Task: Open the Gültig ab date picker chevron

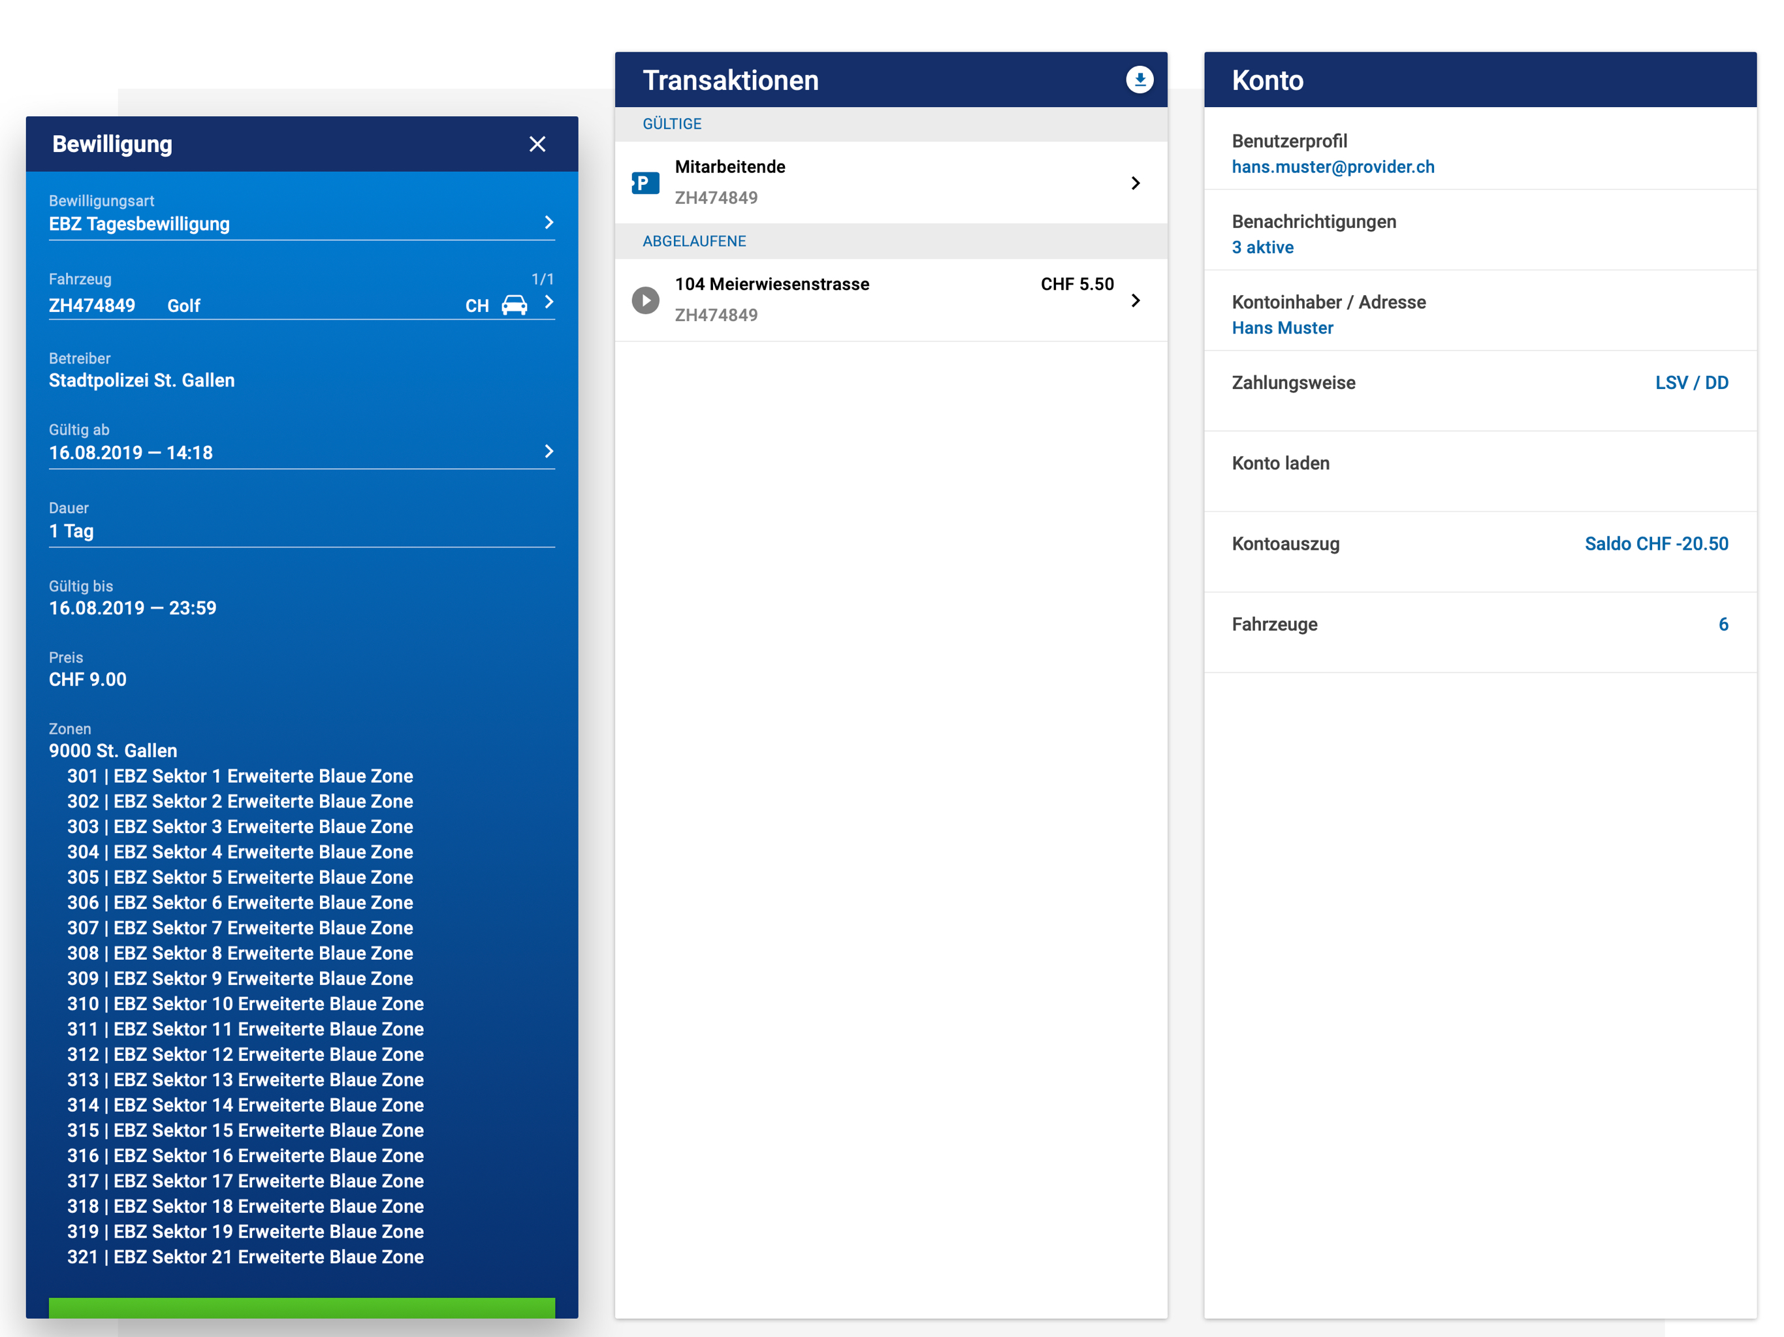Action: pyautogui.click(x=549, y=452)
